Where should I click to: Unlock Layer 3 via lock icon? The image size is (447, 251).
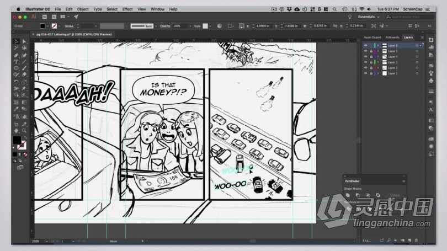(371, 62)
